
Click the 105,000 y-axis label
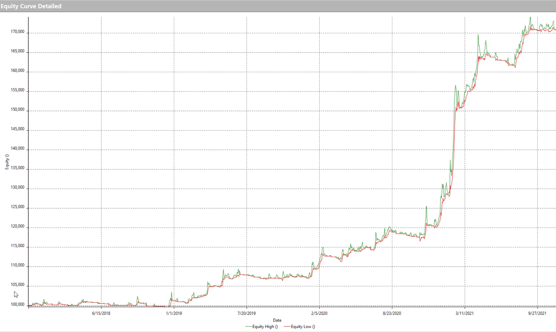pos(17,285)
